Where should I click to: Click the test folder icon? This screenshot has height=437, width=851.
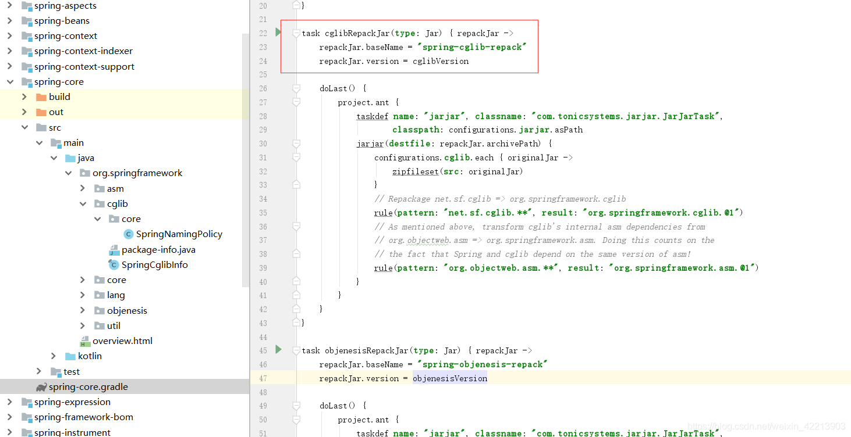(56, 372)
